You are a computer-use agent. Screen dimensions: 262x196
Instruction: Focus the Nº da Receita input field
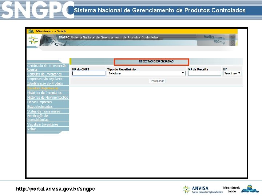pyautogui.click(x=205, y=73)
